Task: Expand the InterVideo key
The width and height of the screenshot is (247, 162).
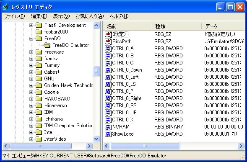Action: tap(31, 139)
